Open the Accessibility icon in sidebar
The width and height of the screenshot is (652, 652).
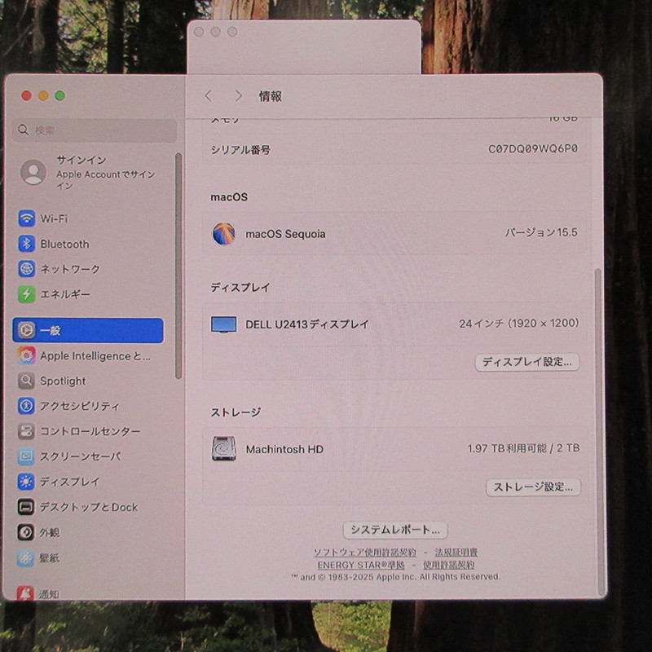pos(27,406)
